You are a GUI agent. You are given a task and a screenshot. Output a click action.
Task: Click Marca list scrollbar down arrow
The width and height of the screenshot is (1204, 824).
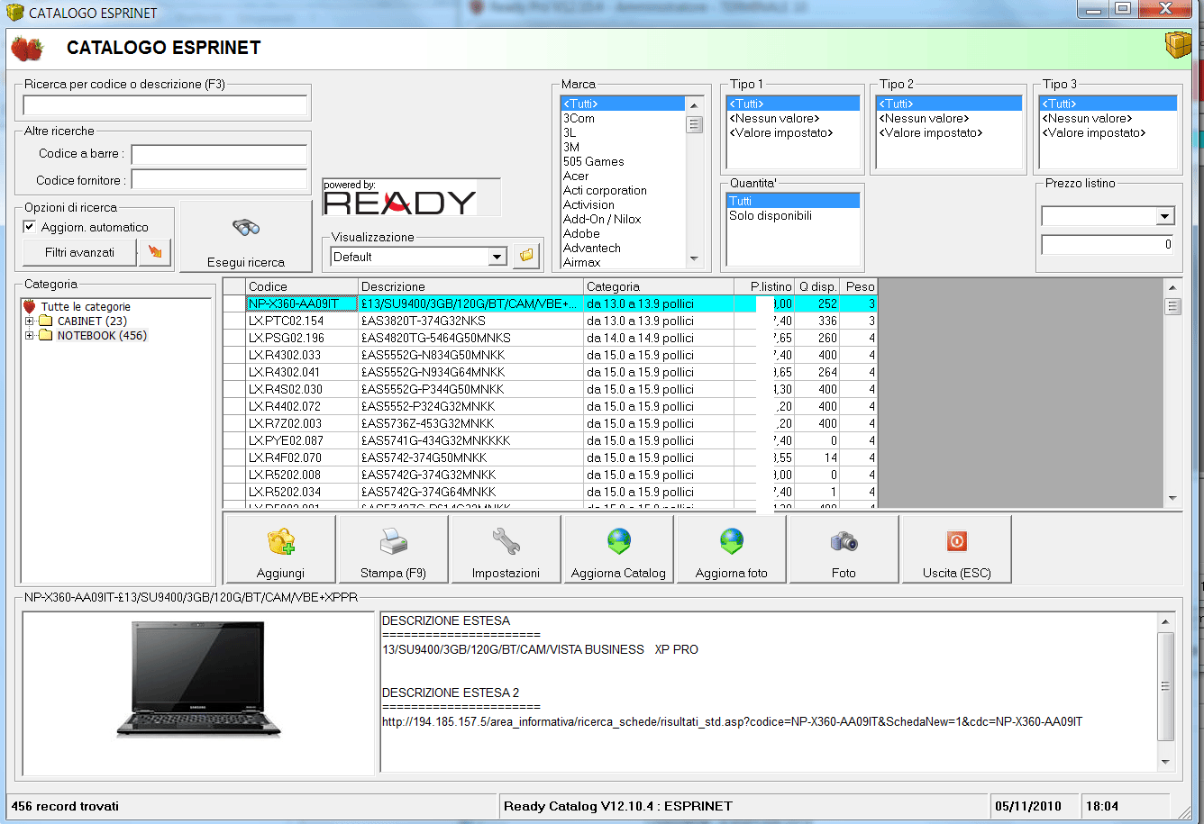coord(694,259)
